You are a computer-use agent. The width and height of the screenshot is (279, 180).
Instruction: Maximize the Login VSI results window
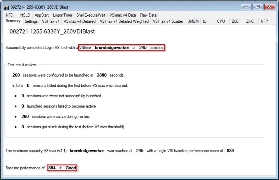pos(258,7)
